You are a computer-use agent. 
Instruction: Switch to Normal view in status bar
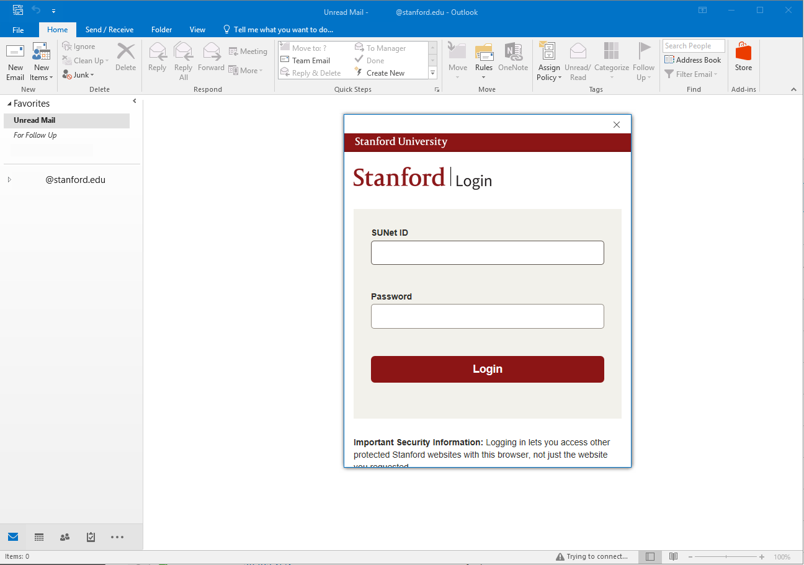pos(650,557)
